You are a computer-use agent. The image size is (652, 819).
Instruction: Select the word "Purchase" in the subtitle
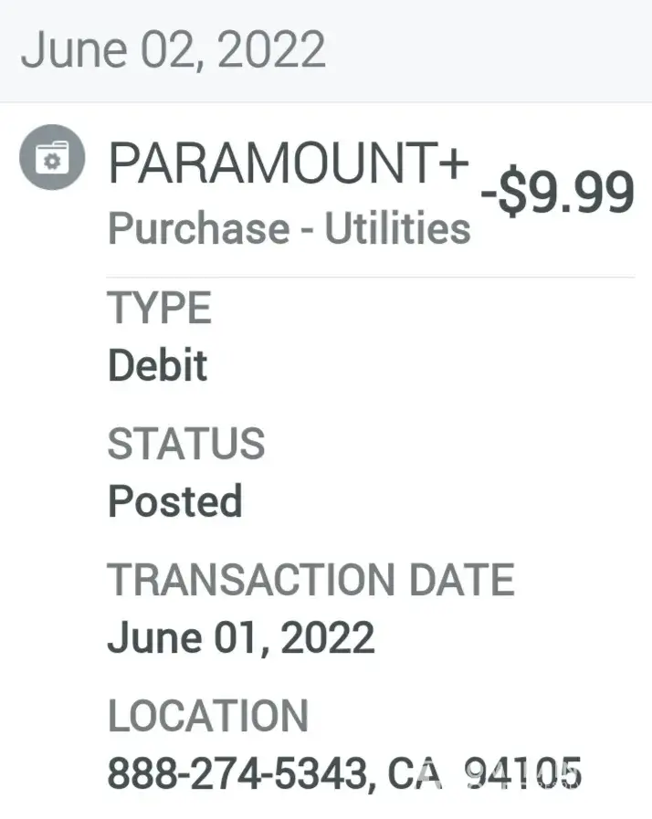194,227
